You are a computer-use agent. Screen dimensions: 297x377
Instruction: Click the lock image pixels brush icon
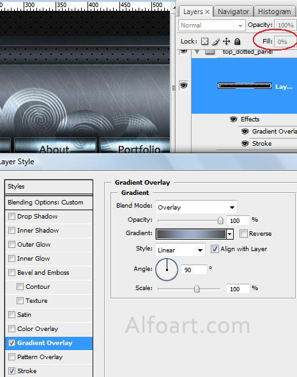click(x=215, y=42)
